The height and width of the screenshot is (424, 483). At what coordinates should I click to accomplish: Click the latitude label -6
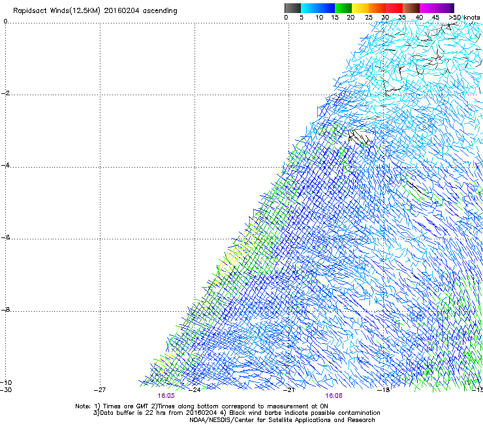[5, 237]
